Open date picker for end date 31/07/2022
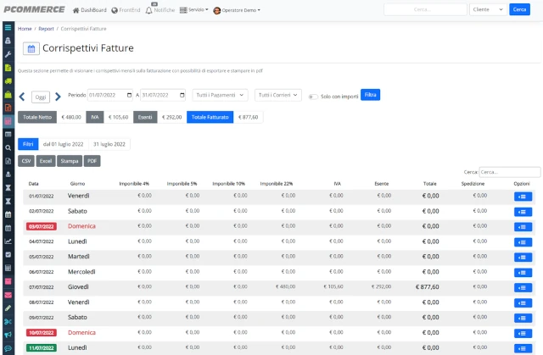 click(x=182, y=95)
